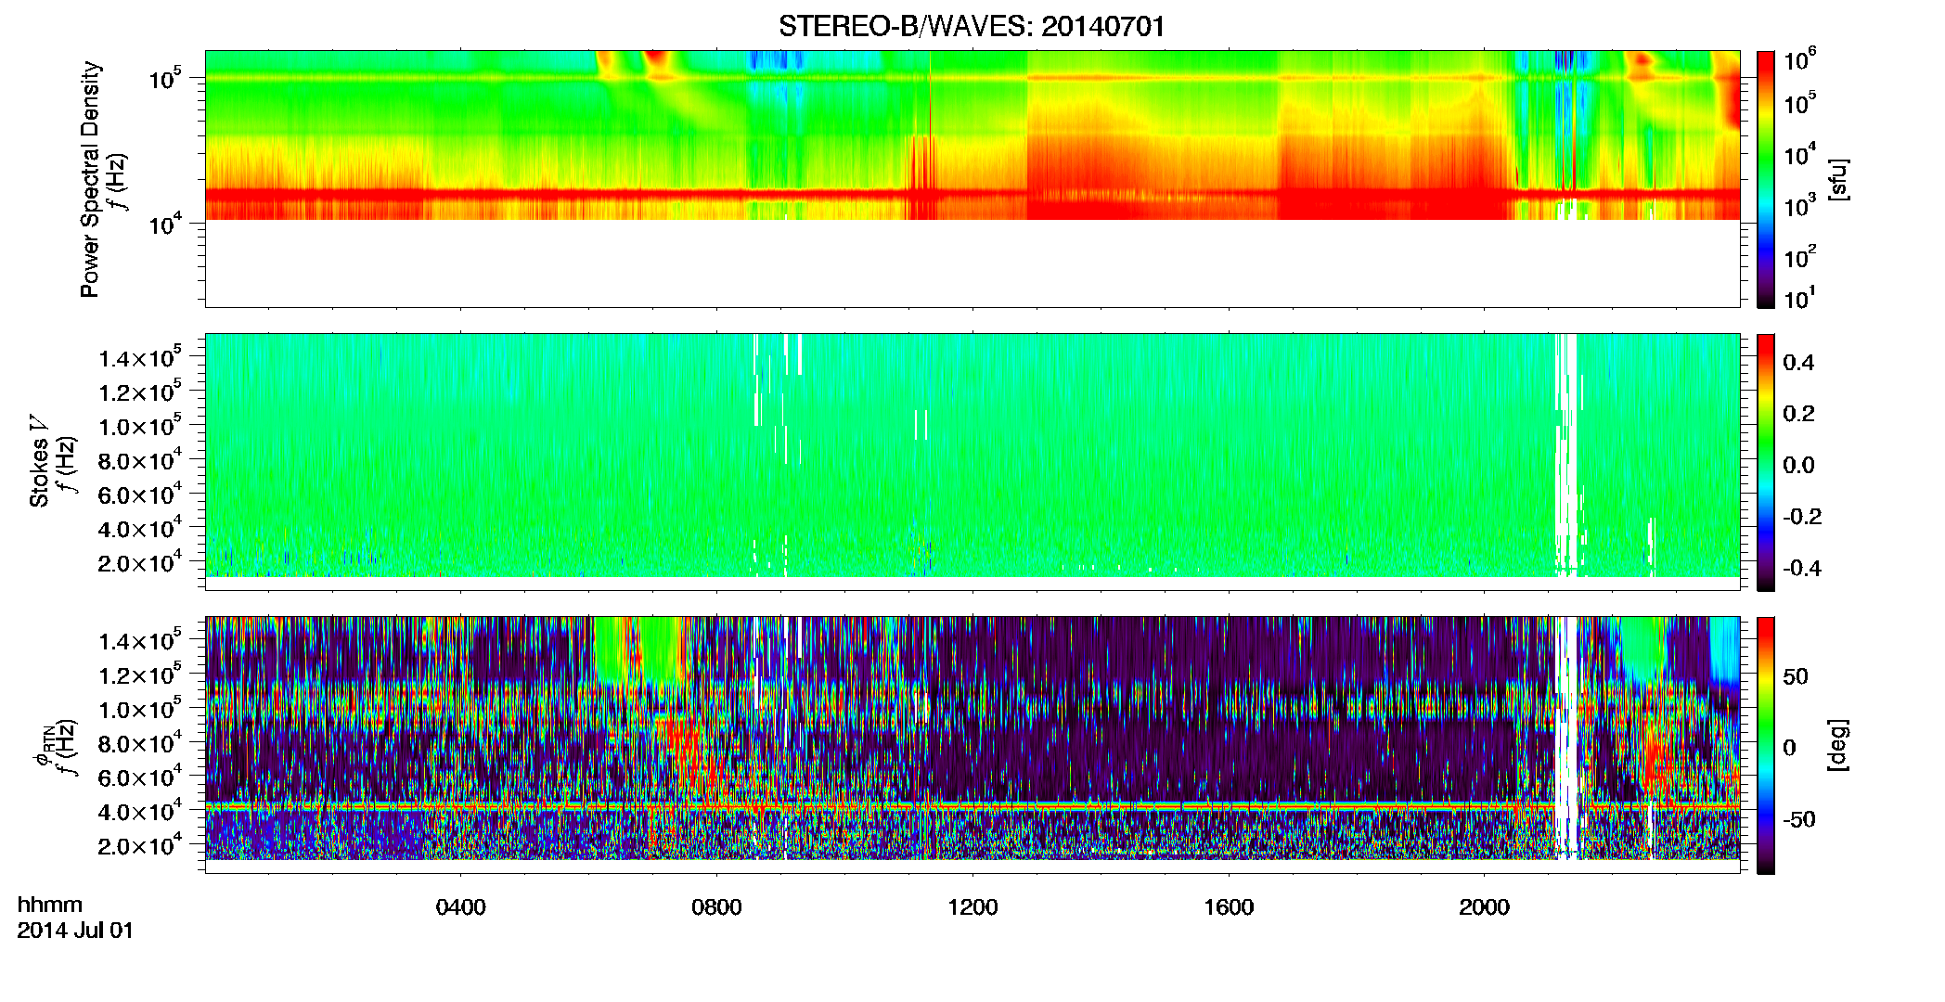Viewport: 1945px width, 1002px height.
Task: Click the 10^2 tick on sfu color bar
Action: click(x=1800, y=256)
